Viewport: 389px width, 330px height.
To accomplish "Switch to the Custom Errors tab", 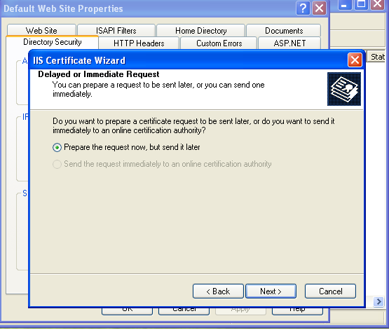I will 219,43.
